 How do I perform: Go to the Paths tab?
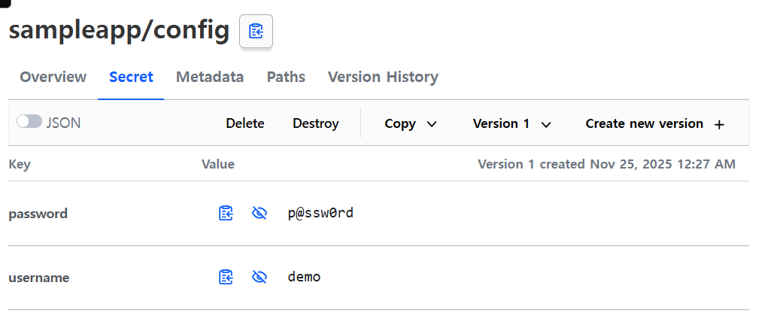(286, 77)
